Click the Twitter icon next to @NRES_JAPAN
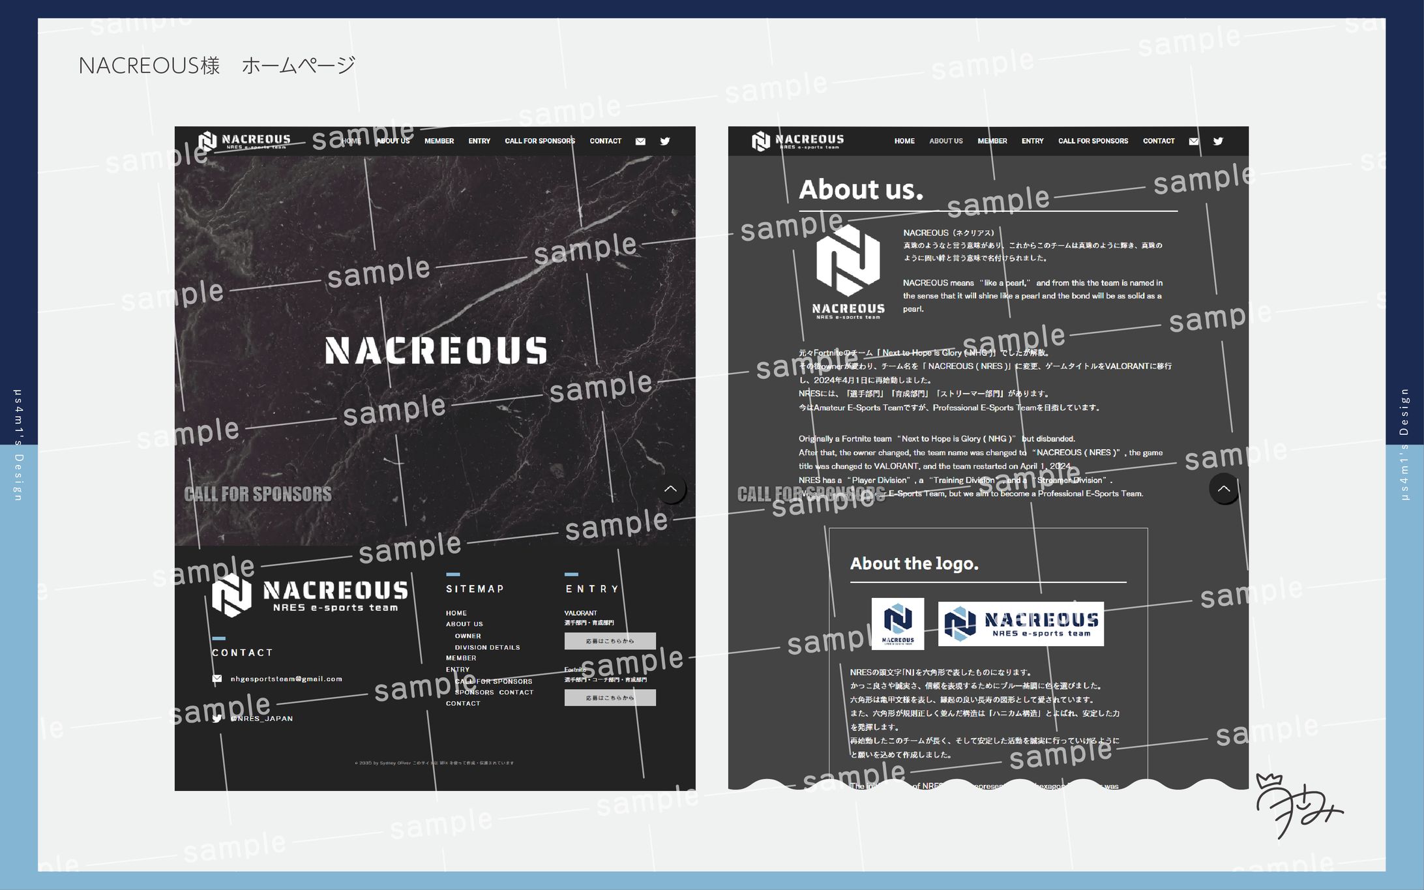 click(x=217, y=718)
